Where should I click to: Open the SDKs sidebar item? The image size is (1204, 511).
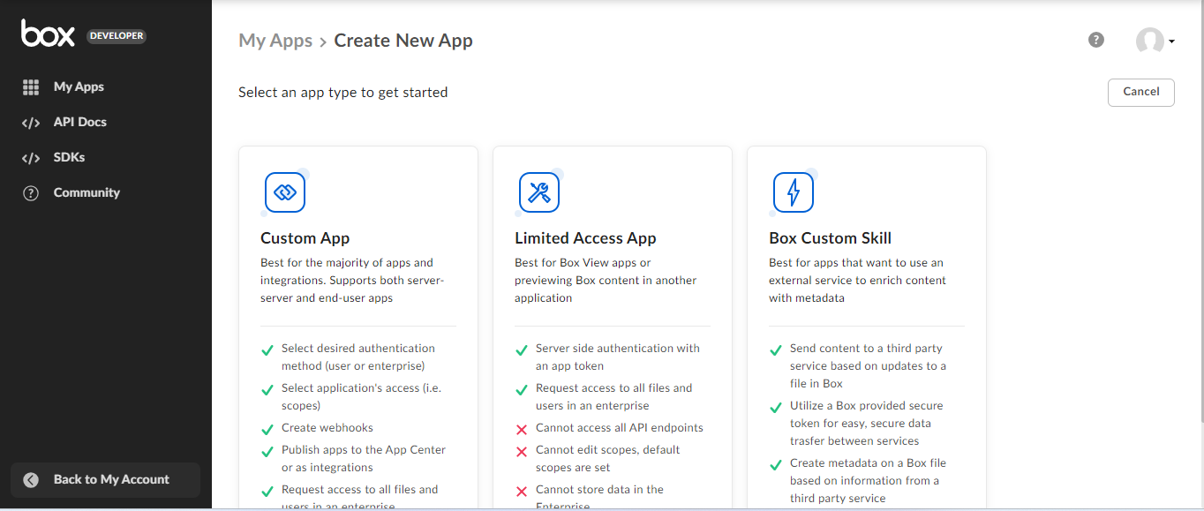(69, 158)
